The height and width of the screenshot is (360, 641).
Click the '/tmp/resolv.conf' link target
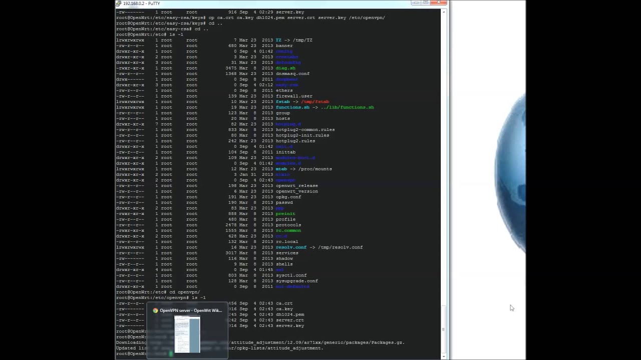tap(340, 247)
